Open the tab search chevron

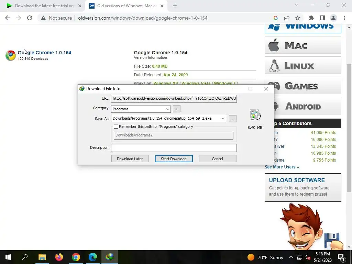297,5
